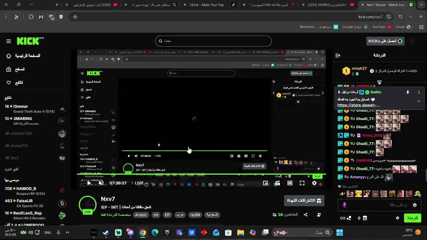Open the player clip icon
This screenshot has width=427, height=240.
(x=277, y=183)
